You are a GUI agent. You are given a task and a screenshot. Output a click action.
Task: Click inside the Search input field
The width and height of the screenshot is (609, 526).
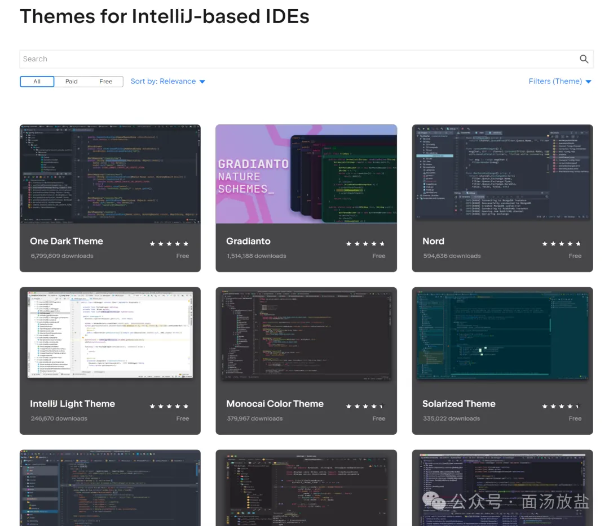[293, 59]
